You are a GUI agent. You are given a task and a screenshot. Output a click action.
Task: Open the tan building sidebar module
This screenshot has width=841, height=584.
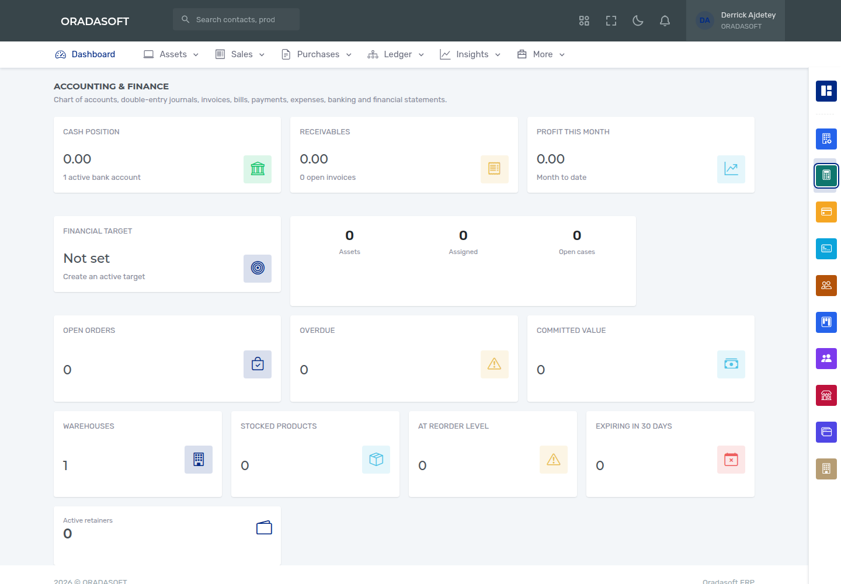[x=826, y=468]
